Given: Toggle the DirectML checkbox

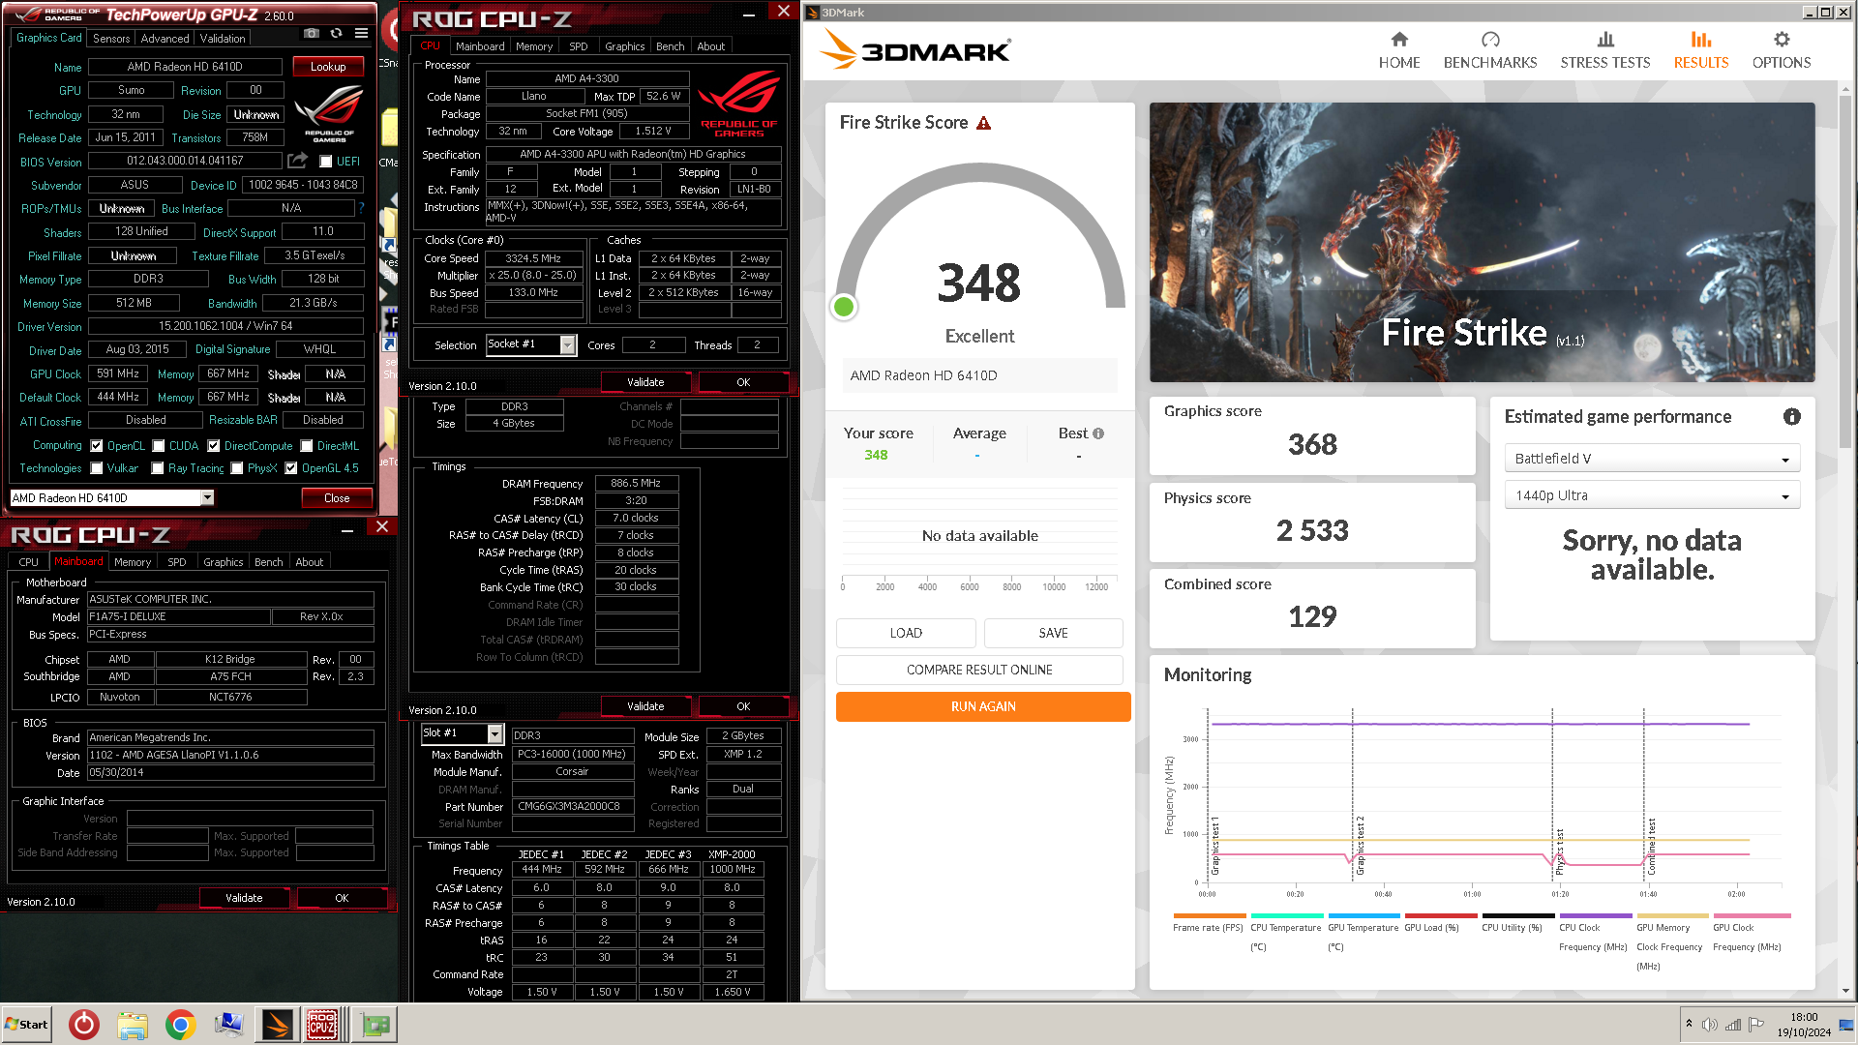Looking at the screenshot, I should [307, 446].
